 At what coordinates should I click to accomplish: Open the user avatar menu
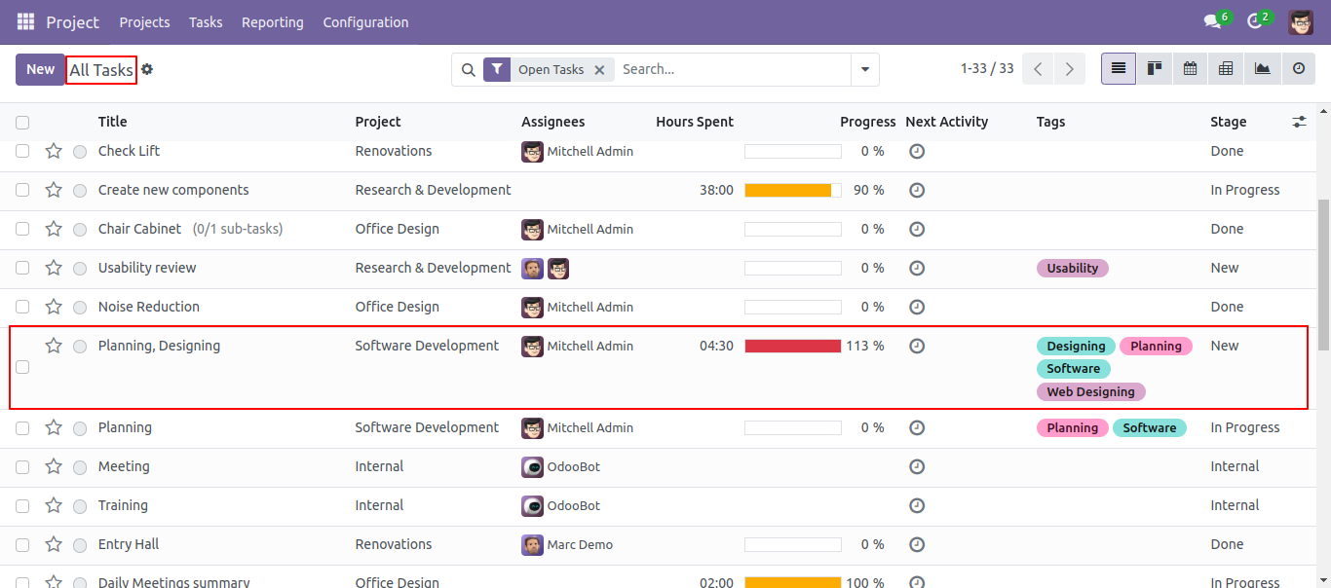click(1301, 21)
